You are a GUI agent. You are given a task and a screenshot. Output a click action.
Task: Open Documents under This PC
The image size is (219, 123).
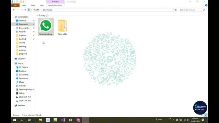(x=24, y=75)
